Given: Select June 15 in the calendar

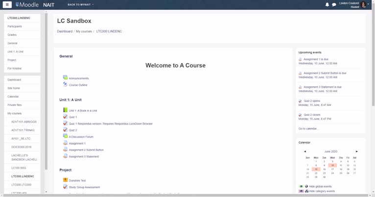Looking at the screenshot, I should click(x=316, y=169).
